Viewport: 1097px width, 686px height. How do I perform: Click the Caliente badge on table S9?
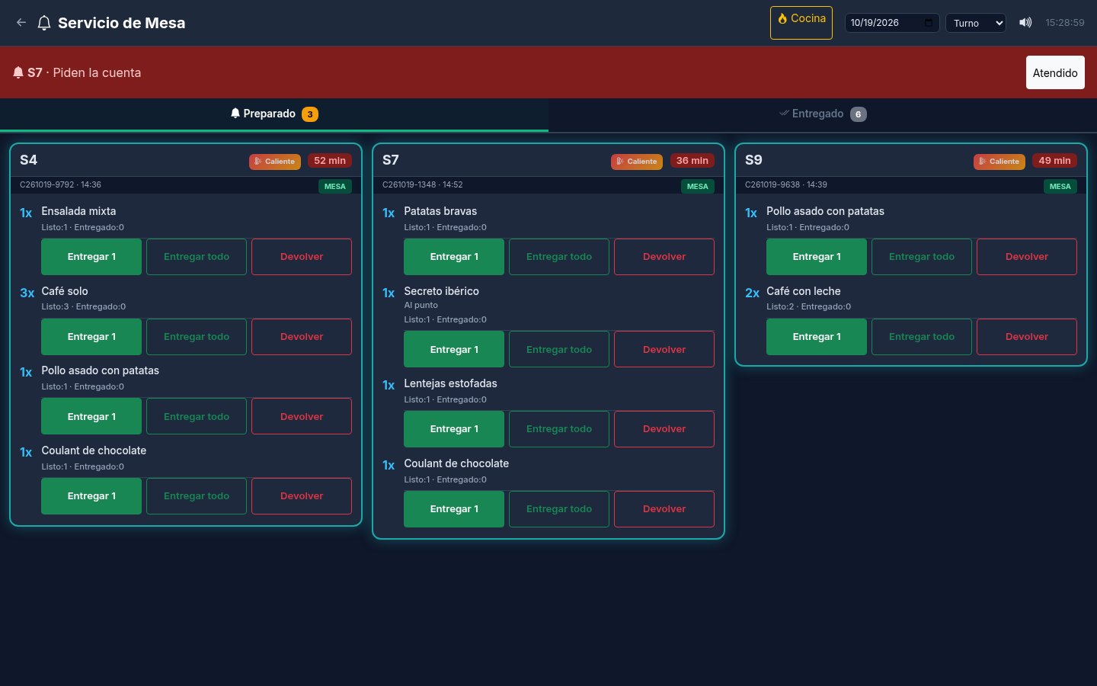tap(999, 162)
